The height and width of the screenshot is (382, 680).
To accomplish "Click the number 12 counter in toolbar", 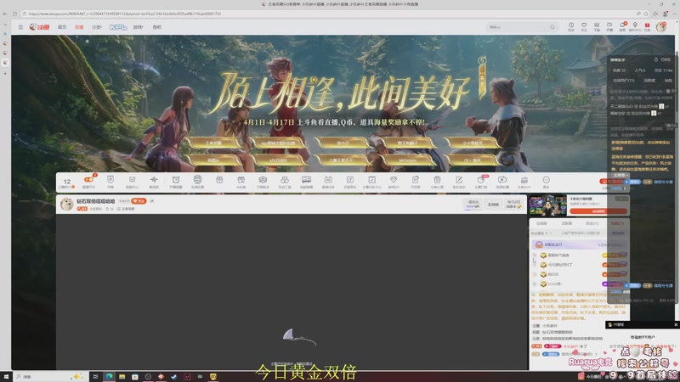I will (x=67, y=183).
